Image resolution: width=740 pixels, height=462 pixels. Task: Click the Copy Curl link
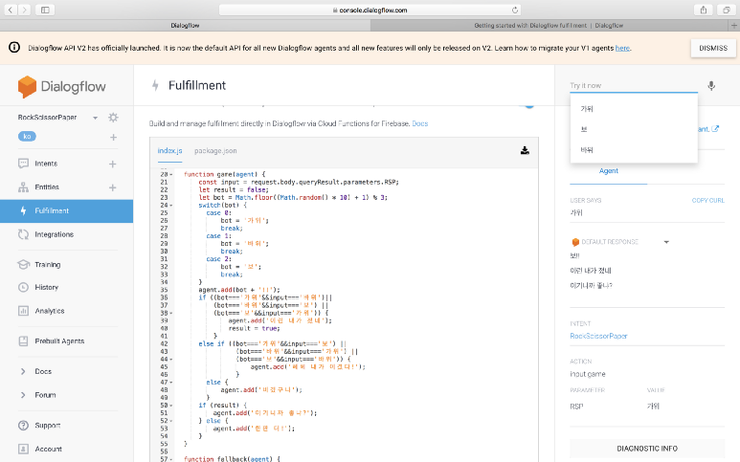pyautogui.click(x=707, y=200)
